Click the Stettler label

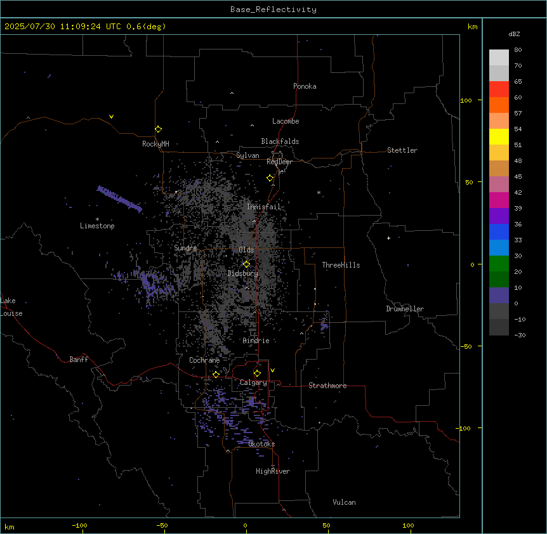(402, 150)
